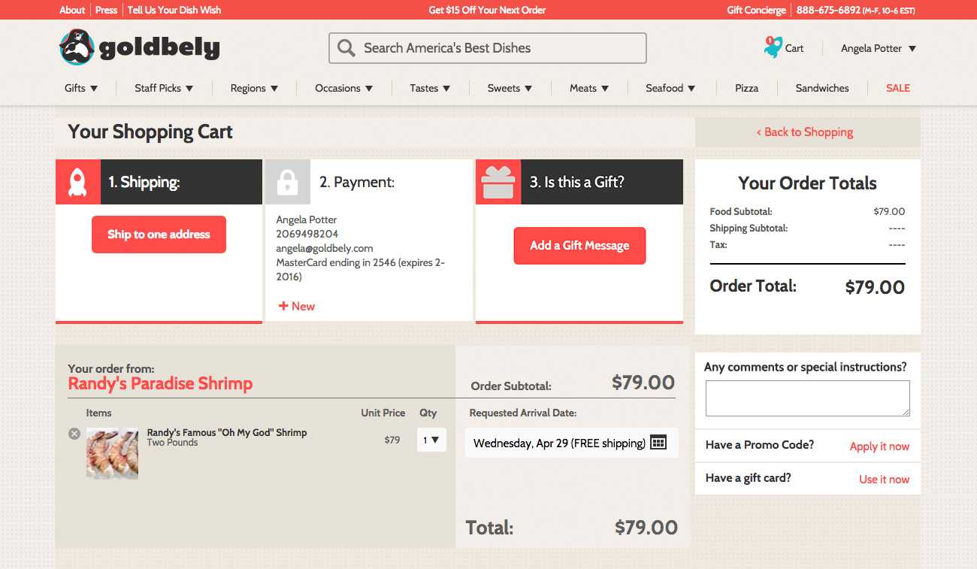This screenshot has height=569, width=977.
Task: Focus the Search America's Best Dishes field
Action: (488, 48)
